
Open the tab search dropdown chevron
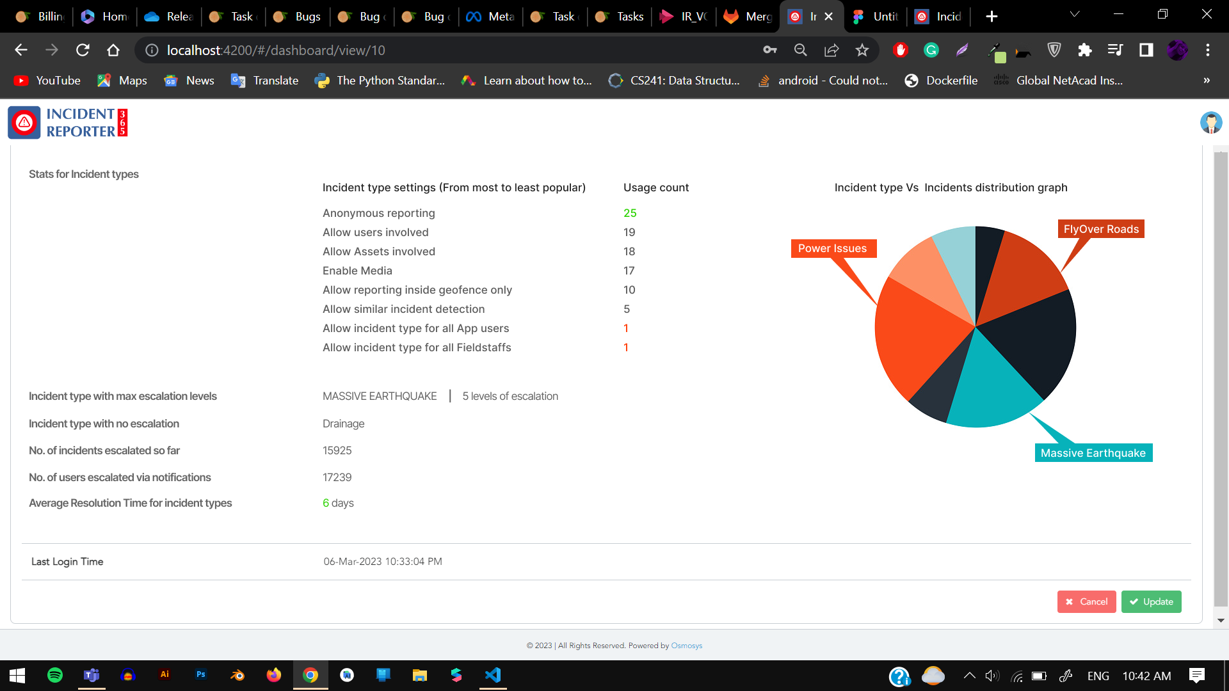(x=1075, y=14)
